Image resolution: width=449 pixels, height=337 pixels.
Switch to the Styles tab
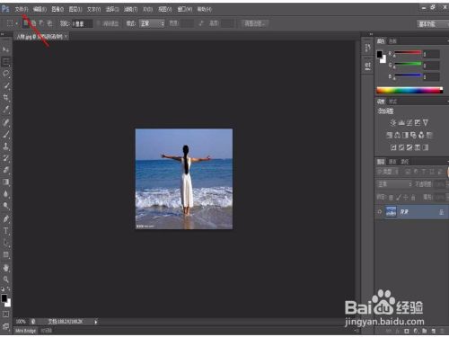[392, 102]
